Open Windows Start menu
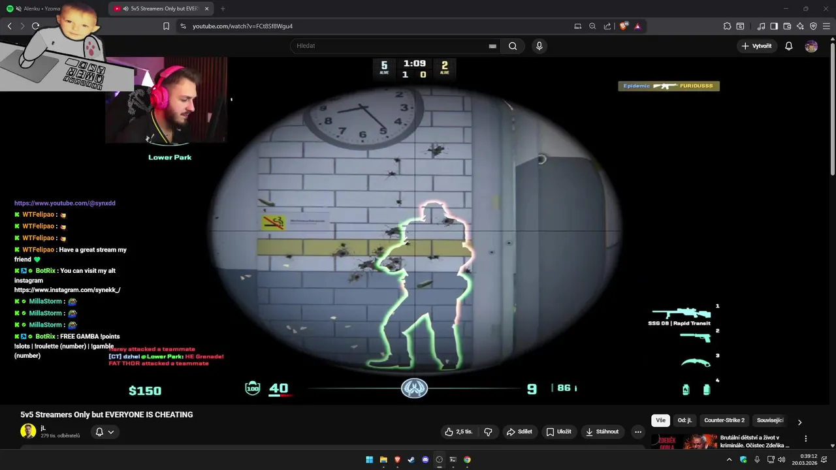 coord(369,460)
